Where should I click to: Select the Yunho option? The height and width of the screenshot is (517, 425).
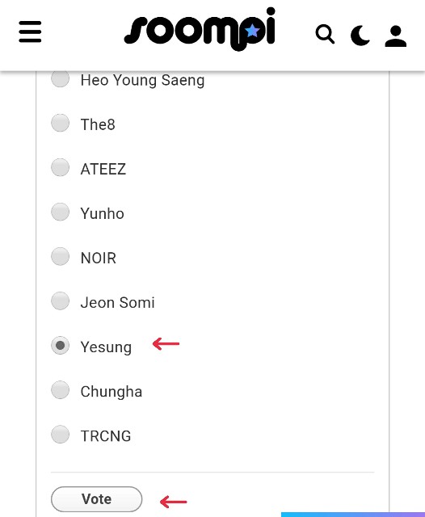(x=60, y=212)
